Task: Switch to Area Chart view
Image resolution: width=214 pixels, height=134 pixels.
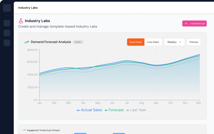Action: point(136,42)
